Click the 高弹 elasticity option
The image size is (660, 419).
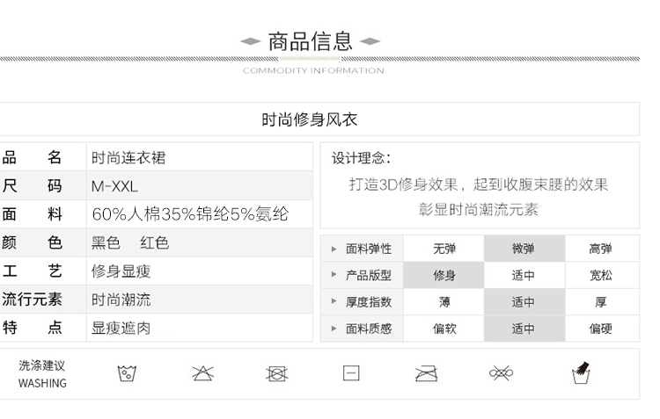click(x=601, y=249)
